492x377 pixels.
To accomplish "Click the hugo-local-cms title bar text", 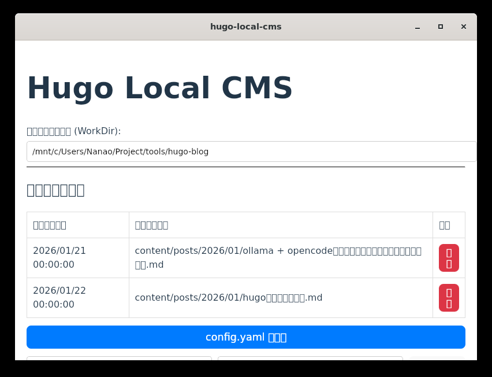I will pyautogui.click(x=245, y=27).
